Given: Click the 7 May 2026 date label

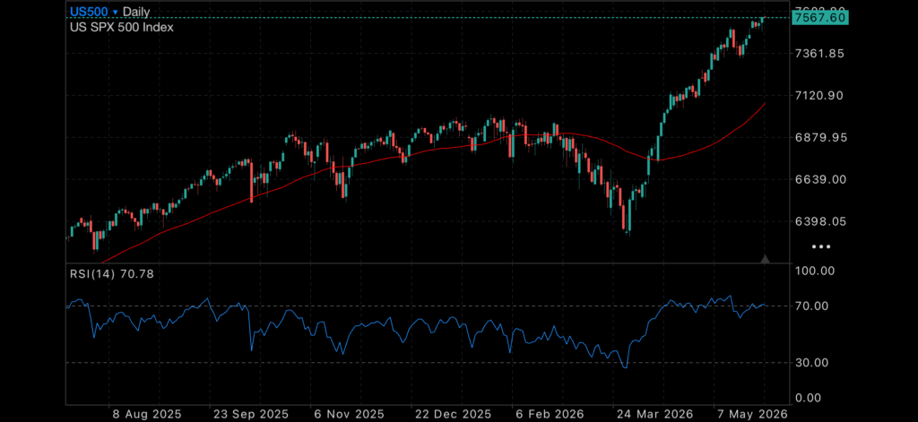Looking at the screenshot, I should (x=752, y=415).
